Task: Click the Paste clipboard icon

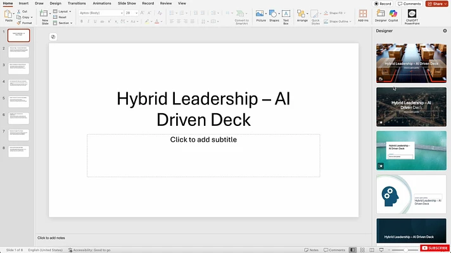Action: pos(9,14)
